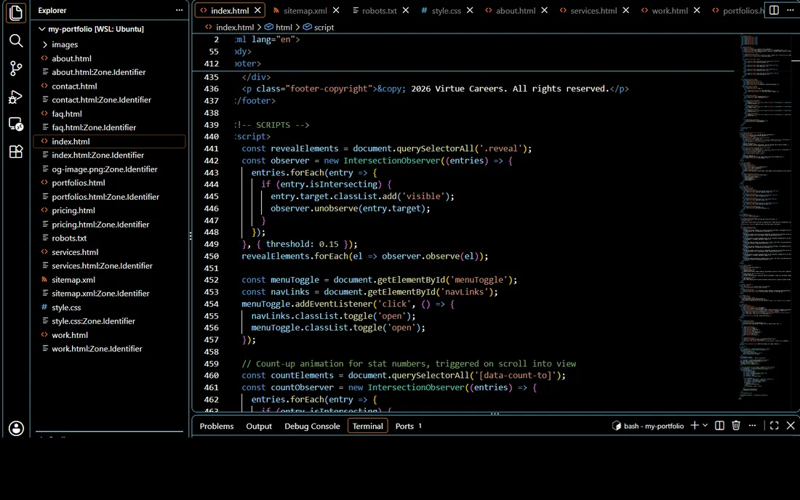Close the bottom terminal panel
The width and height of the screenshot is (800, 500).
click(791, 426)
